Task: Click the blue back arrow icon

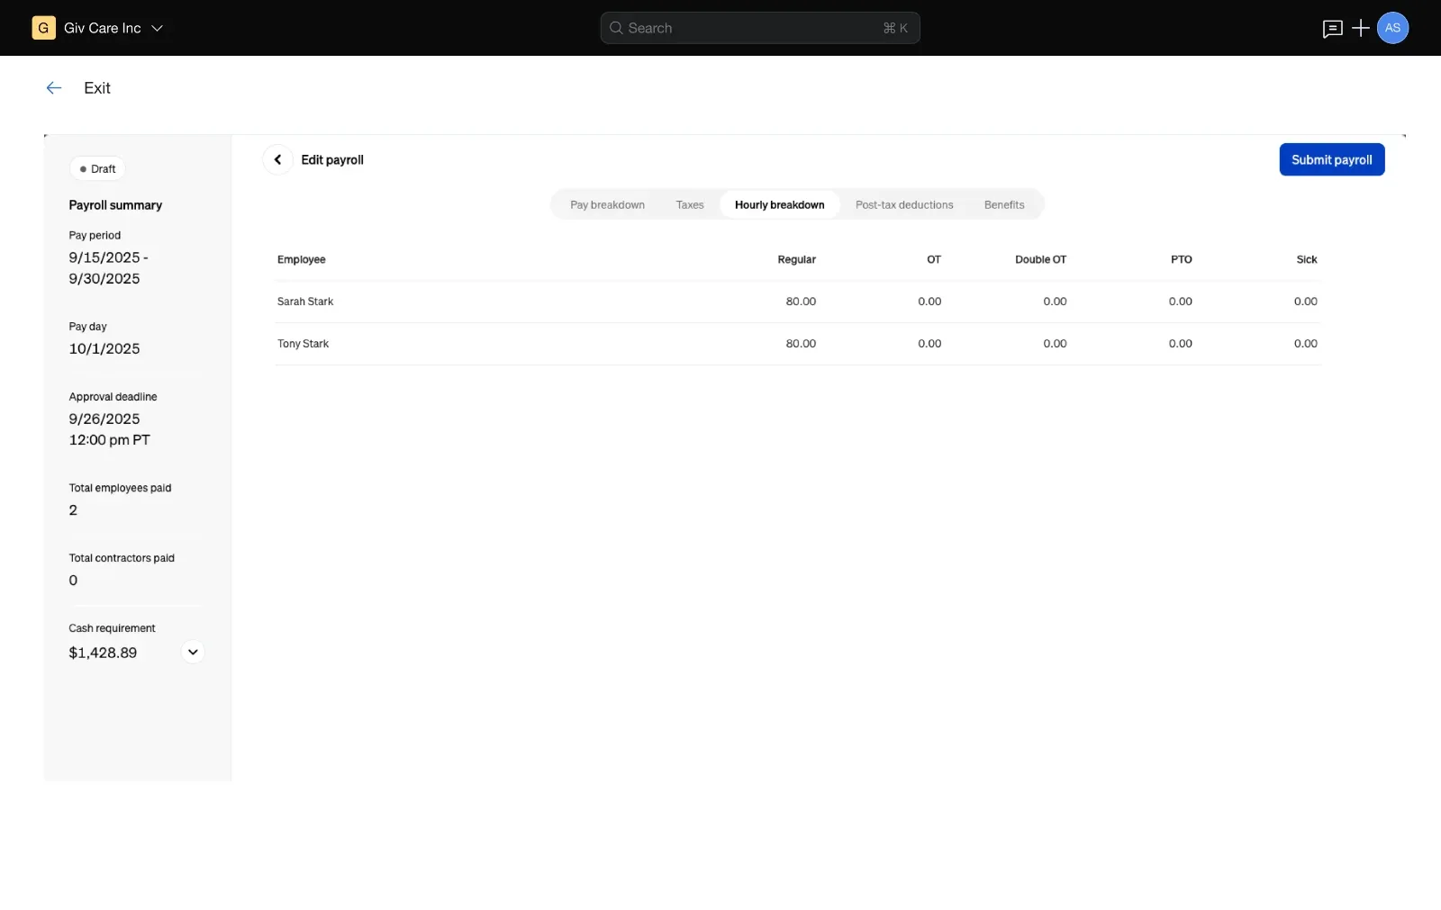Action: 54,87
